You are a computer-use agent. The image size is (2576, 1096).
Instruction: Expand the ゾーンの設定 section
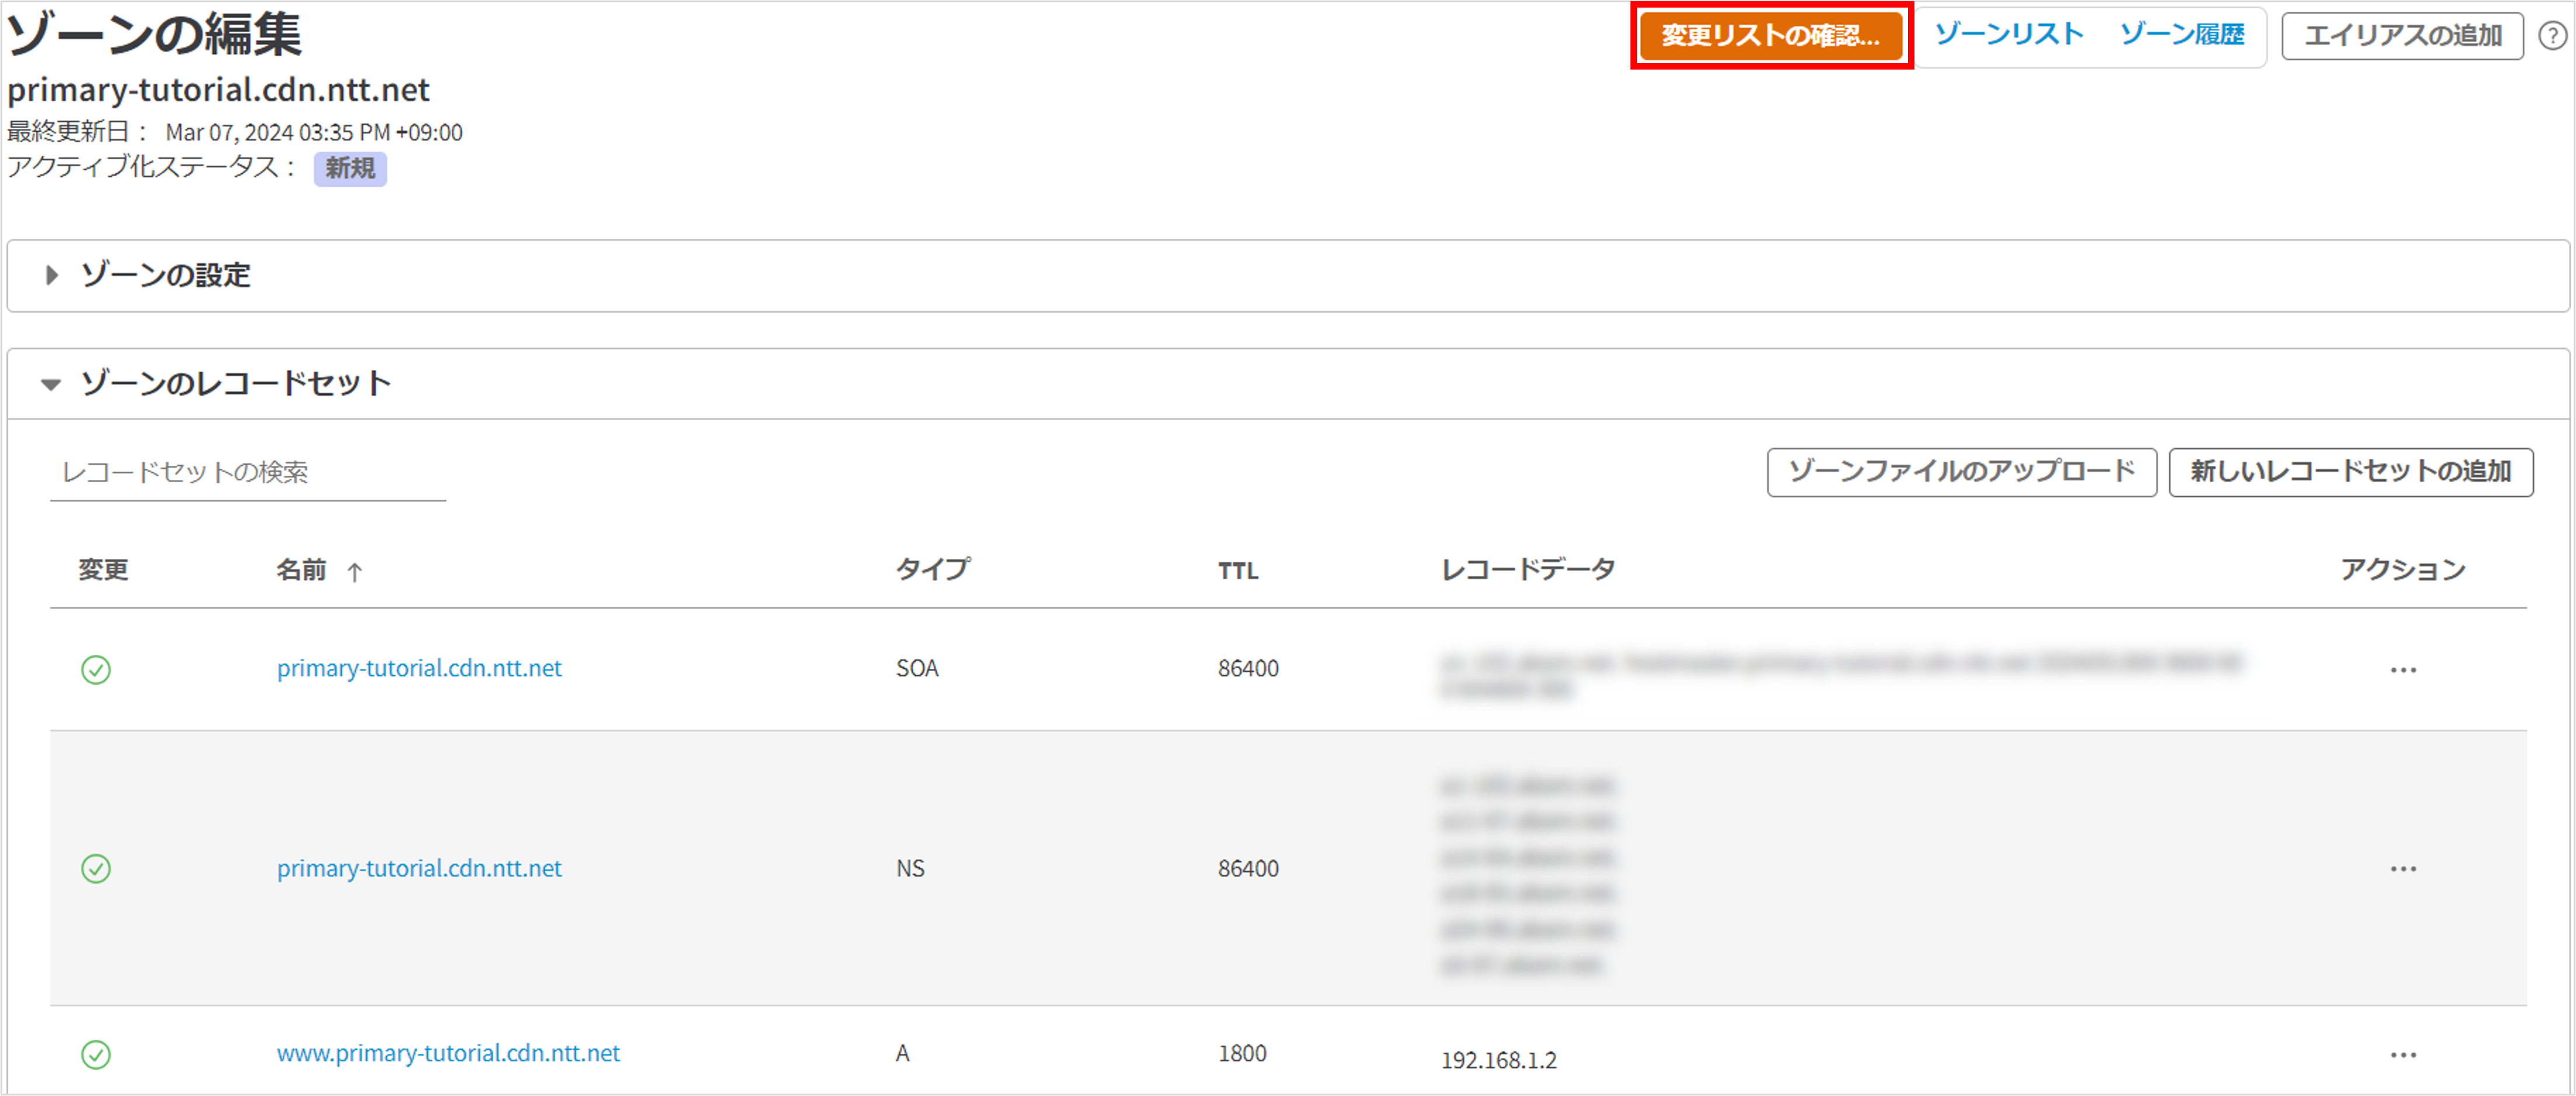point(52,275)
